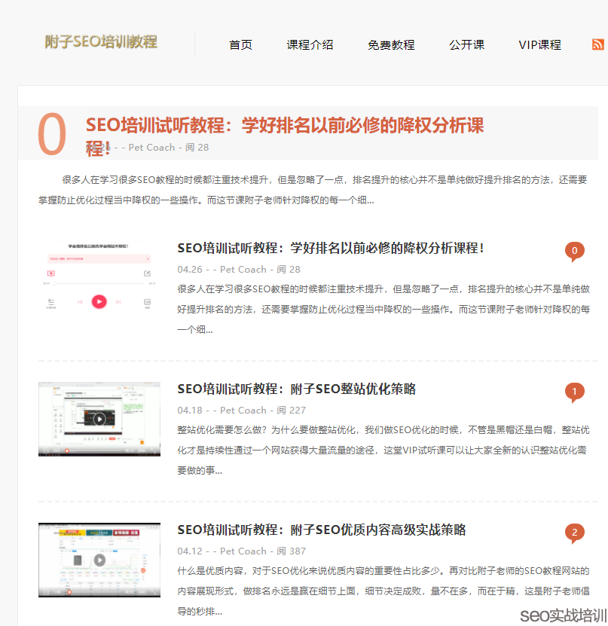The image size is (608, 626).
Task: Click the 附子SEO培训教程 site logo
Action: [101, 43]
